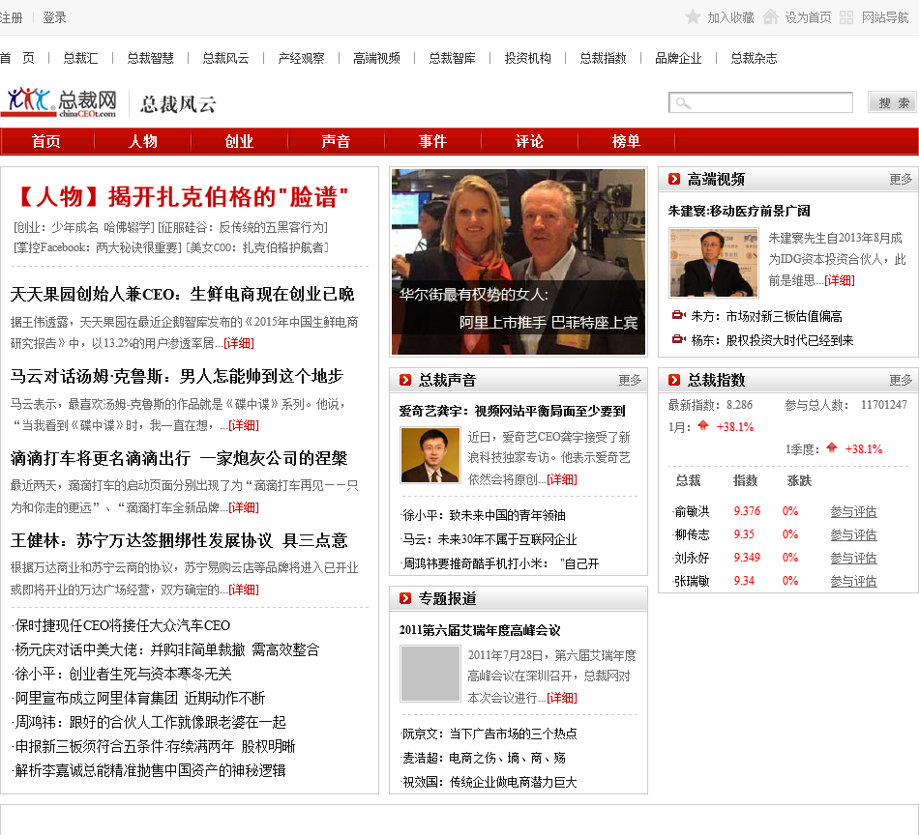Click the video camera icon before 杨东

pos(678,339)
